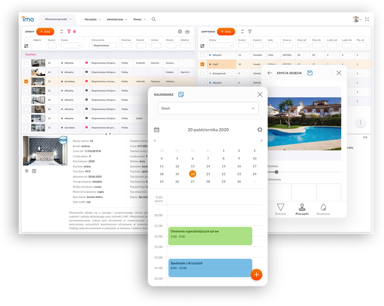
Task: Click the Usuń filtry link
Action: point(31,55)
